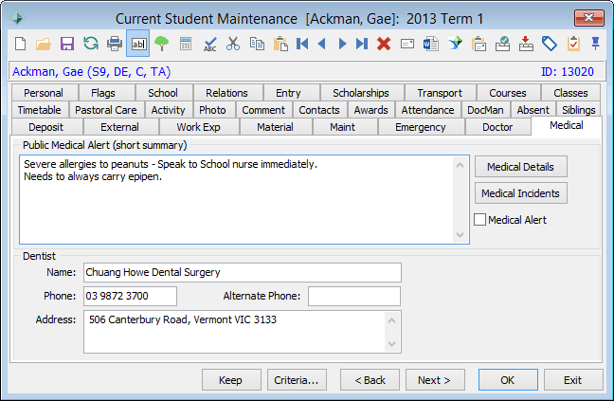Open the Work Exp tab

[198, 127]
